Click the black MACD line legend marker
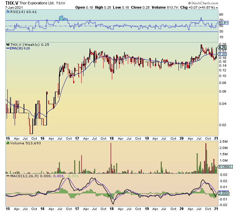Image resolution: width=233 pixels, height=212 pixels. (x=8, y=176)
